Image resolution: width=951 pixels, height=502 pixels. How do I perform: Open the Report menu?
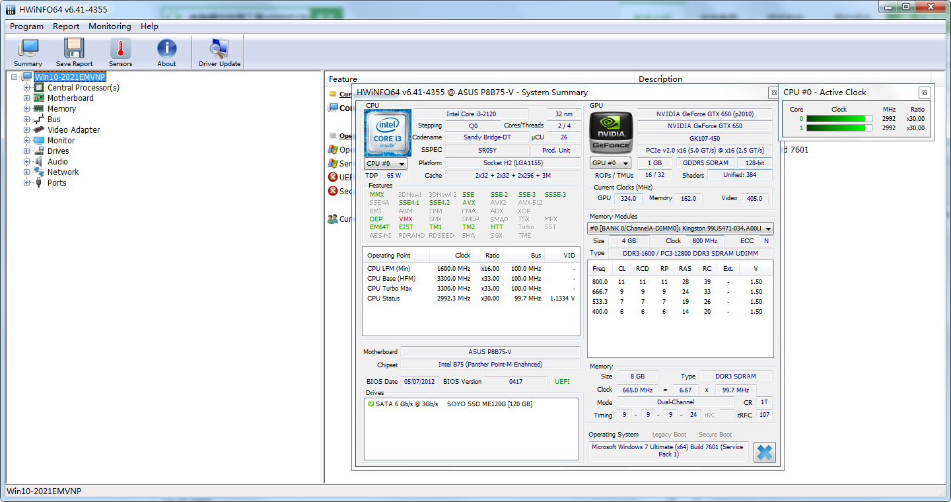(x=66, y=26)
